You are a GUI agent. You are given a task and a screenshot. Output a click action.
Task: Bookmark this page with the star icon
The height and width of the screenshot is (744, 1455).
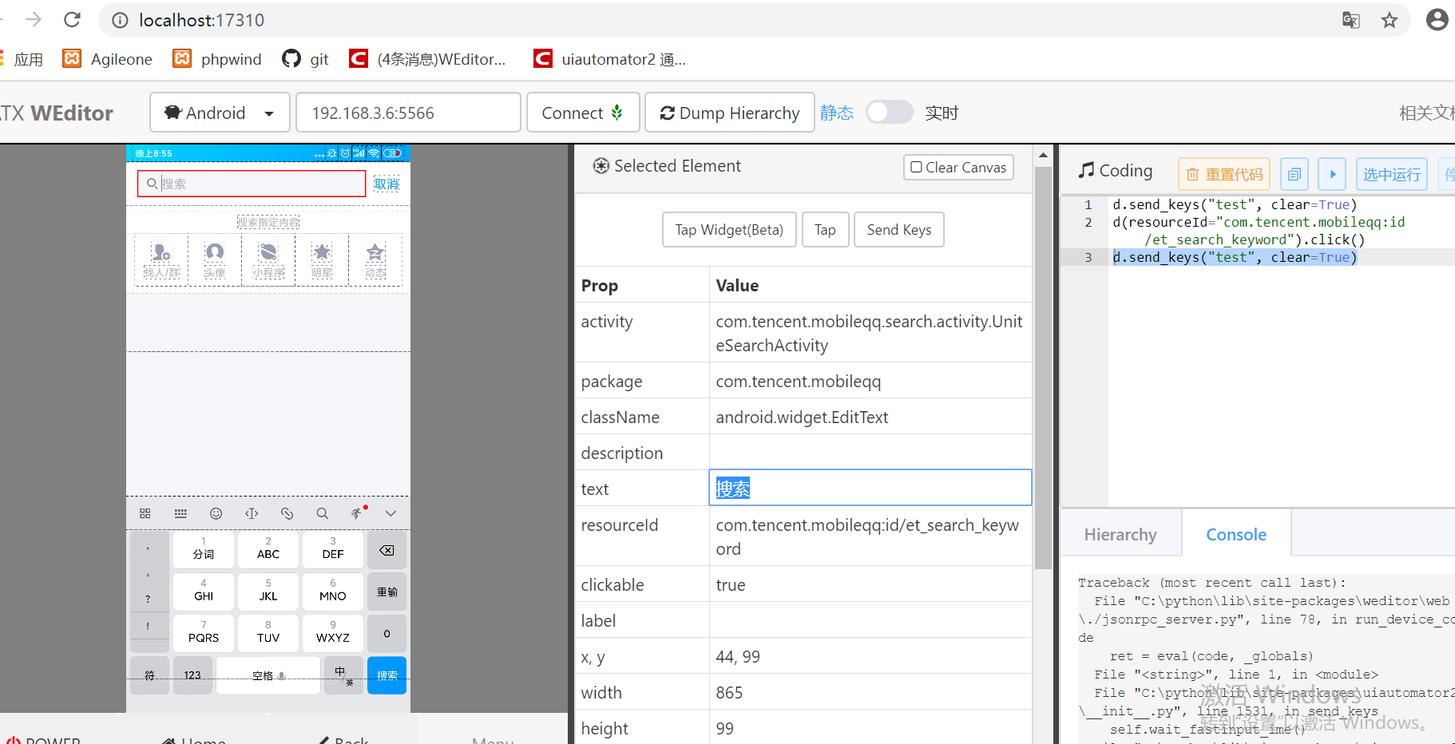click(1390, 20)
